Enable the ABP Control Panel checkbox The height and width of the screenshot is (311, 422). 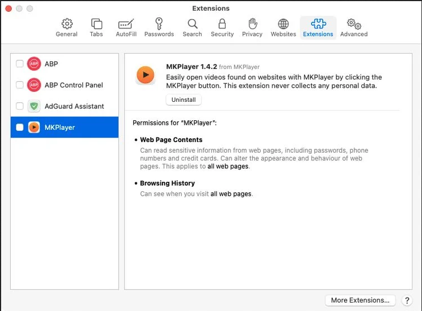pos(20,85)
